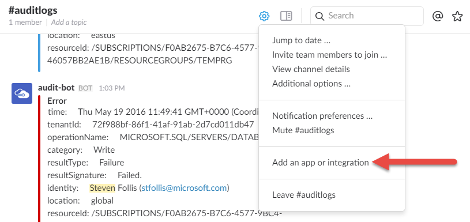This screenshot has width=470, height=222.
Task: Click the Error attachment title
Action: click(57, 101)
